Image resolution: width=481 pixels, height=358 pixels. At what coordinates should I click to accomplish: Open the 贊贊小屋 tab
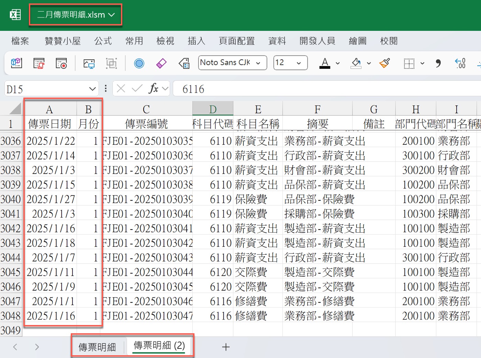(63, 41)
